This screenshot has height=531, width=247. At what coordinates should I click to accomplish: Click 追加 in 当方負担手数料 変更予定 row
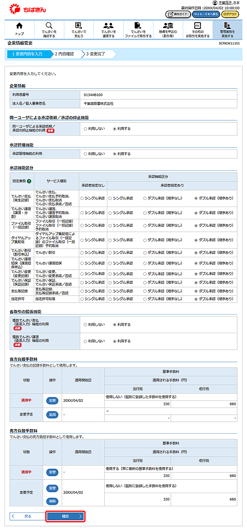coord(52,414)
